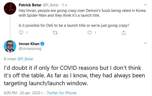
Task: Click the reply icon under Patrick's tweet
Action: click(x=21, y=33)
